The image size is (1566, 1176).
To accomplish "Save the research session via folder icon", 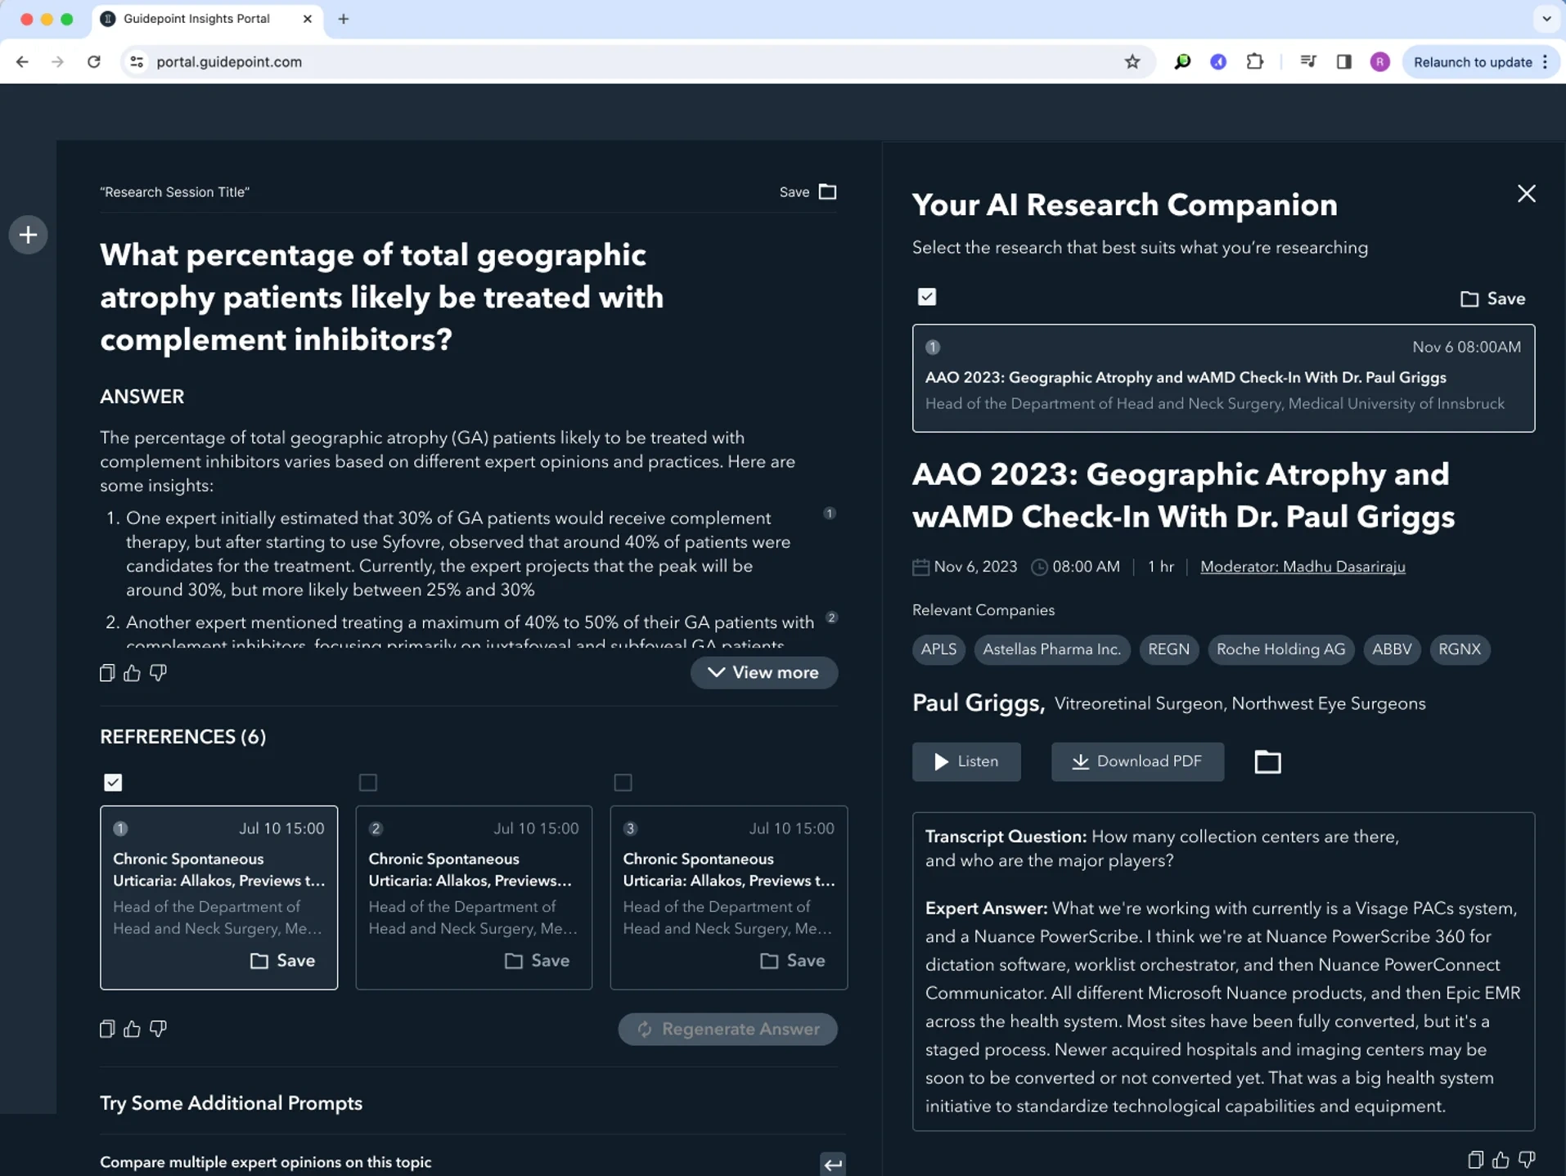I will [x=828, y=191].
